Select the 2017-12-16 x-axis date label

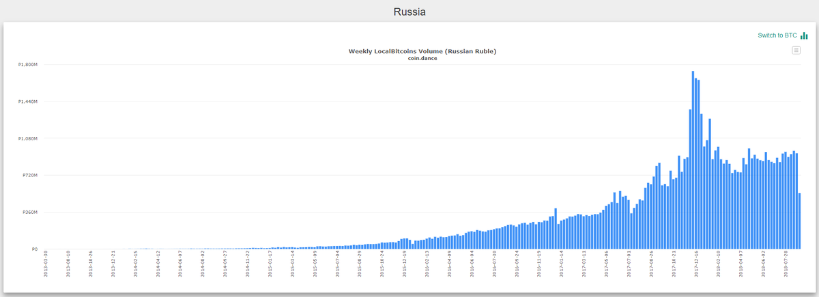(698, 262)
